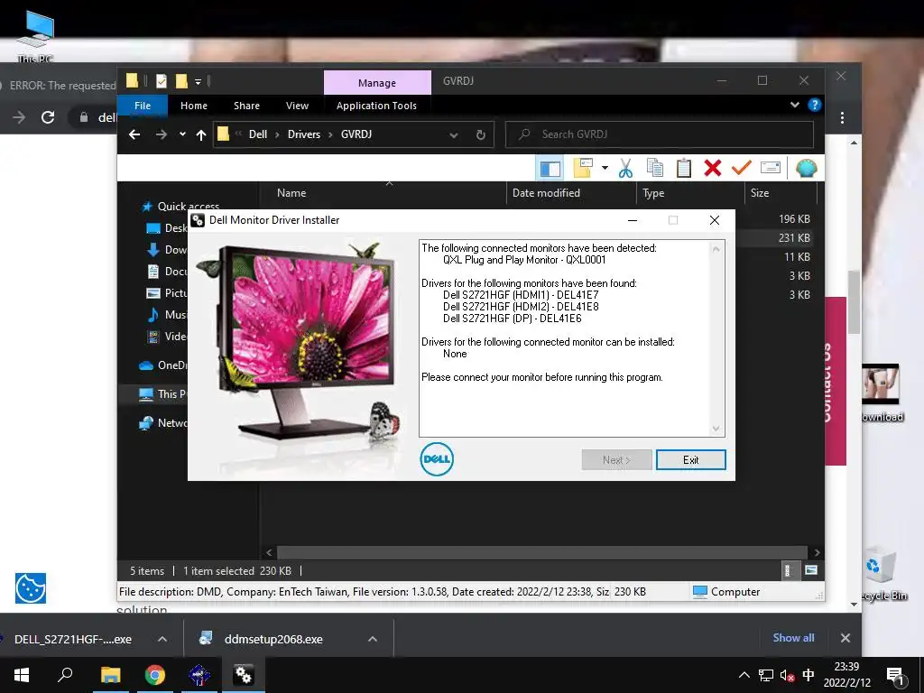Click the Paste clipboard icon

click(684, 168)
